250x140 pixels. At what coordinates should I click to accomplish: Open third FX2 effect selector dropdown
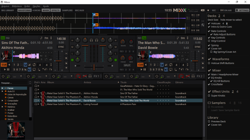(171, 76)
